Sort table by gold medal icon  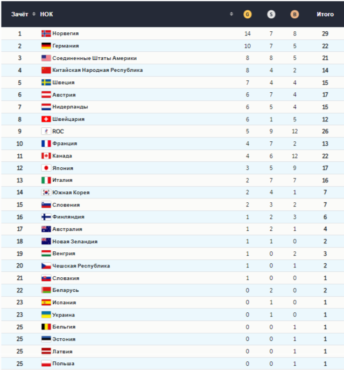(247, 15)
